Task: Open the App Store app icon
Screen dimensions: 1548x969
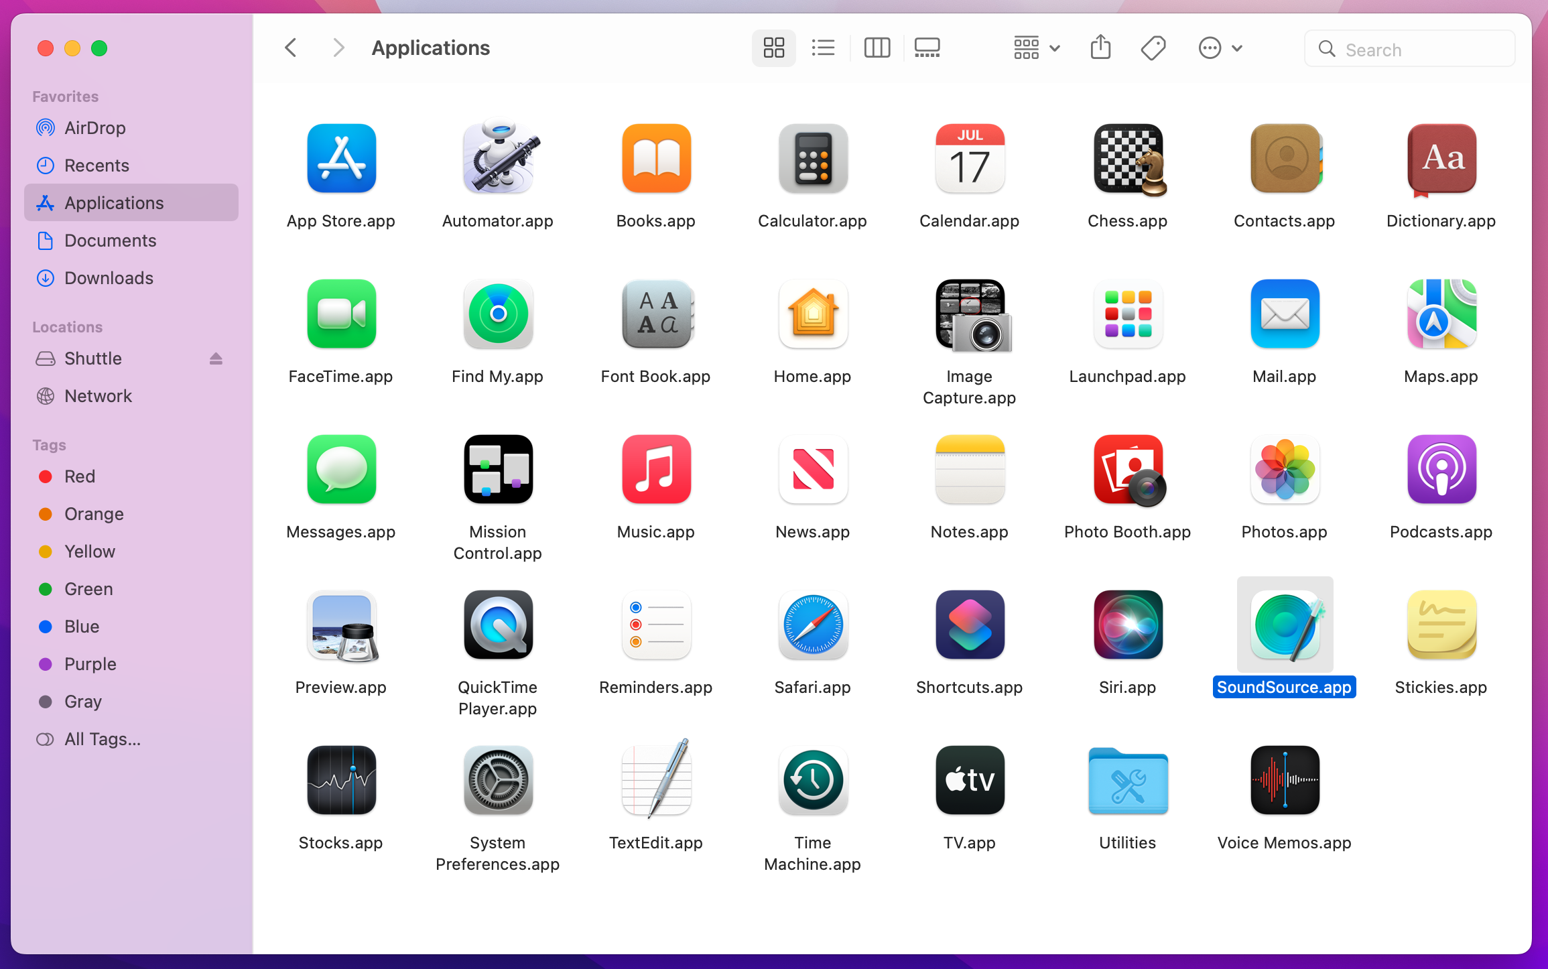Action: point(342,158)
